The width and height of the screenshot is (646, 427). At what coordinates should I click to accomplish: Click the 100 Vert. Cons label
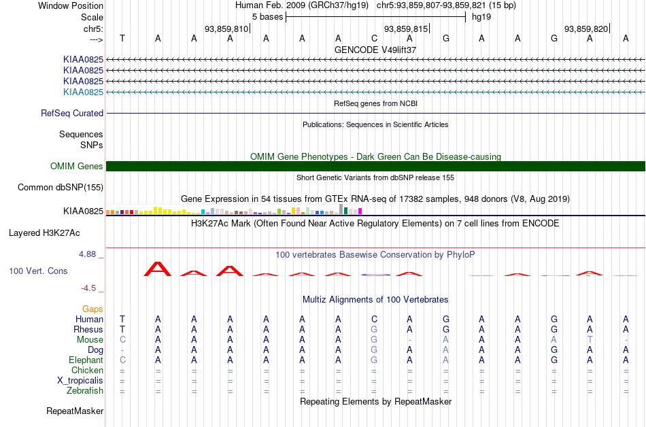coord(38,271)
